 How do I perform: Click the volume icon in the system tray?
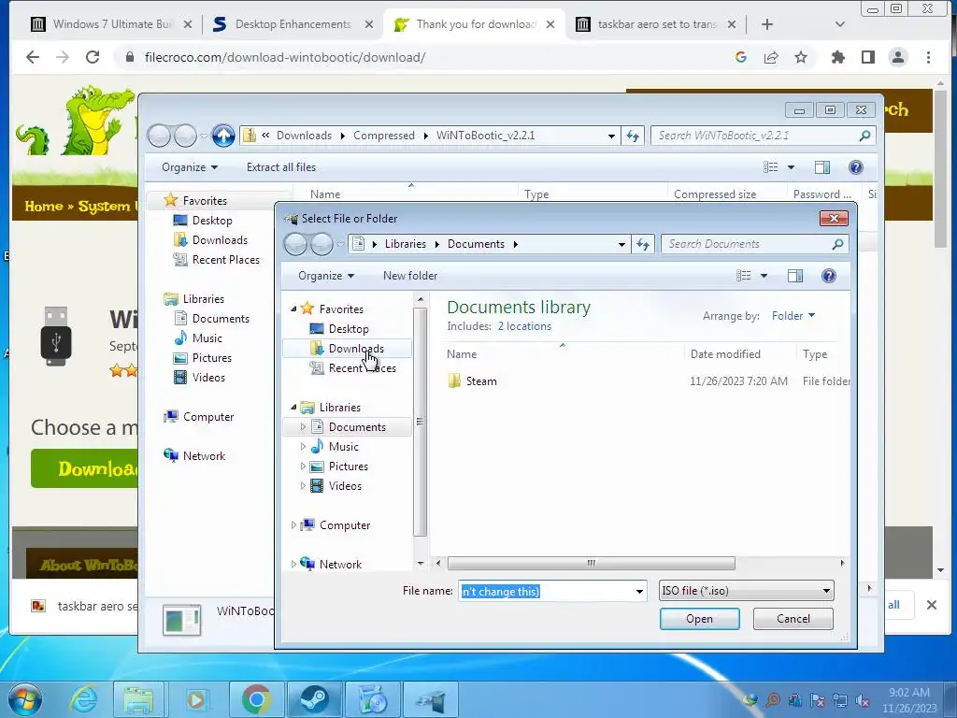863,700
